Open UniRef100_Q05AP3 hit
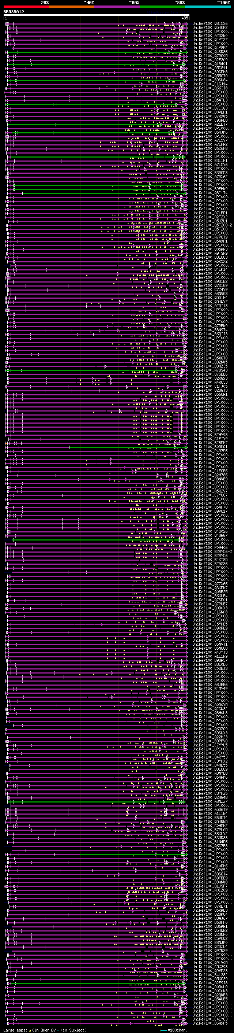 tap(210, 250)
